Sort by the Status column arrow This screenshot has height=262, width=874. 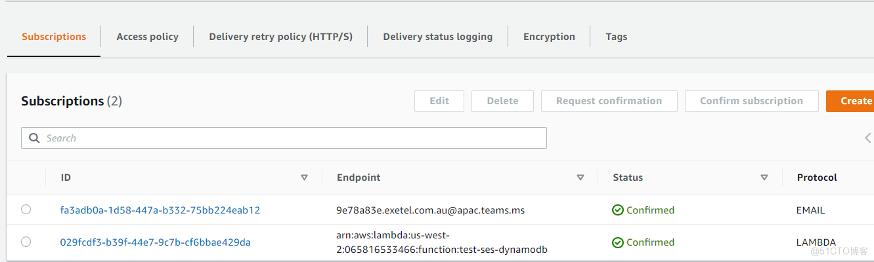764,178
